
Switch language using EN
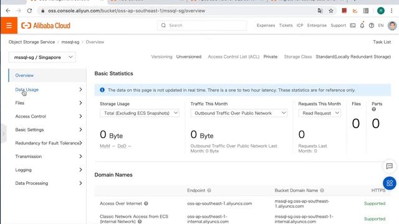381,26
